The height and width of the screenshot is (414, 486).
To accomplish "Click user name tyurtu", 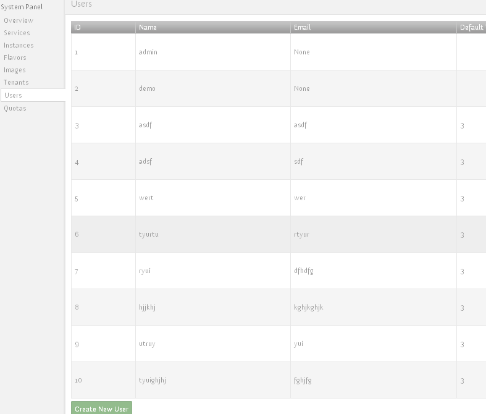I will click(x=149, y=235).
